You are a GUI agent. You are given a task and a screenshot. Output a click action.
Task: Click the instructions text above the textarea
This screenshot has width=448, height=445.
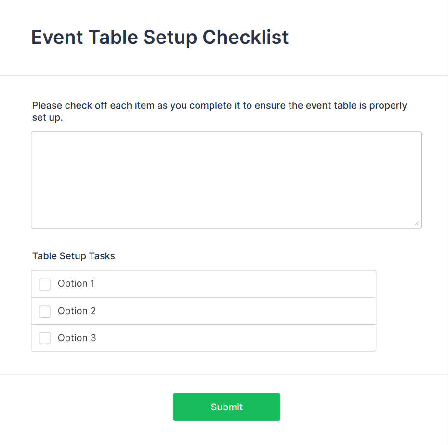click(219, 111)
